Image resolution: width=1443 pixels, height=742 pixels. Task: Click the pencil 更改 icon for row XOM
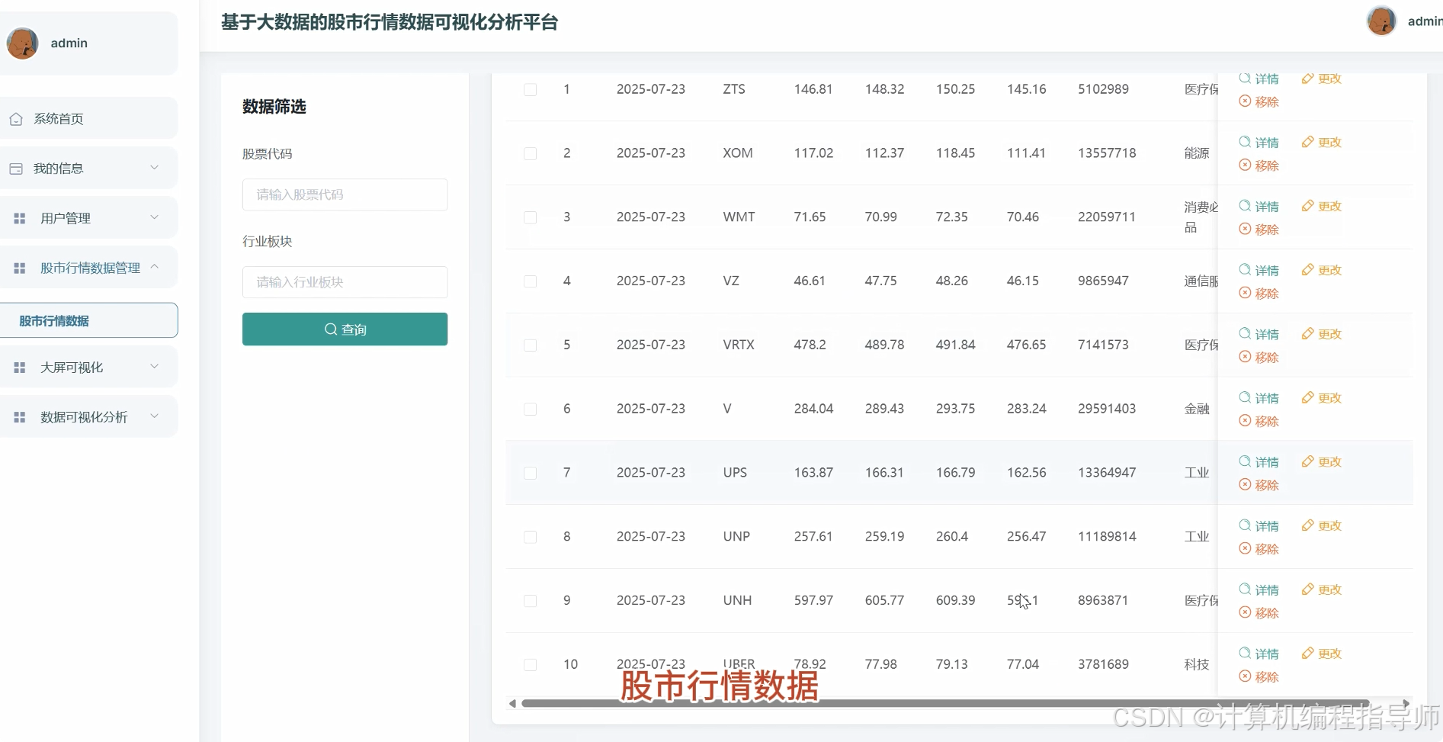point(1307,142)
